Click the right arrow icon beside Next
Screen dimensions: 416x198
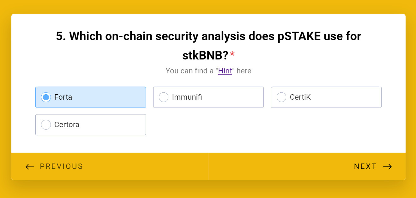coord(387,167)
